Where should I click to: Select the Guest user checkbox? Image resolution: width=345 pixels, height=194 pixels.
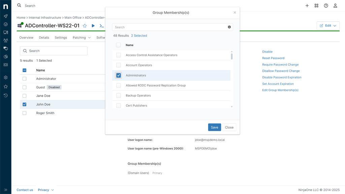click(x=24, y=87)
